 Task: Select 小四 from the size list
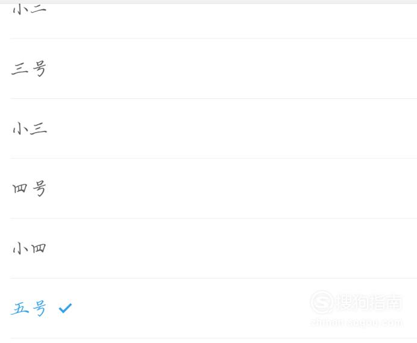tap(30, 248)
